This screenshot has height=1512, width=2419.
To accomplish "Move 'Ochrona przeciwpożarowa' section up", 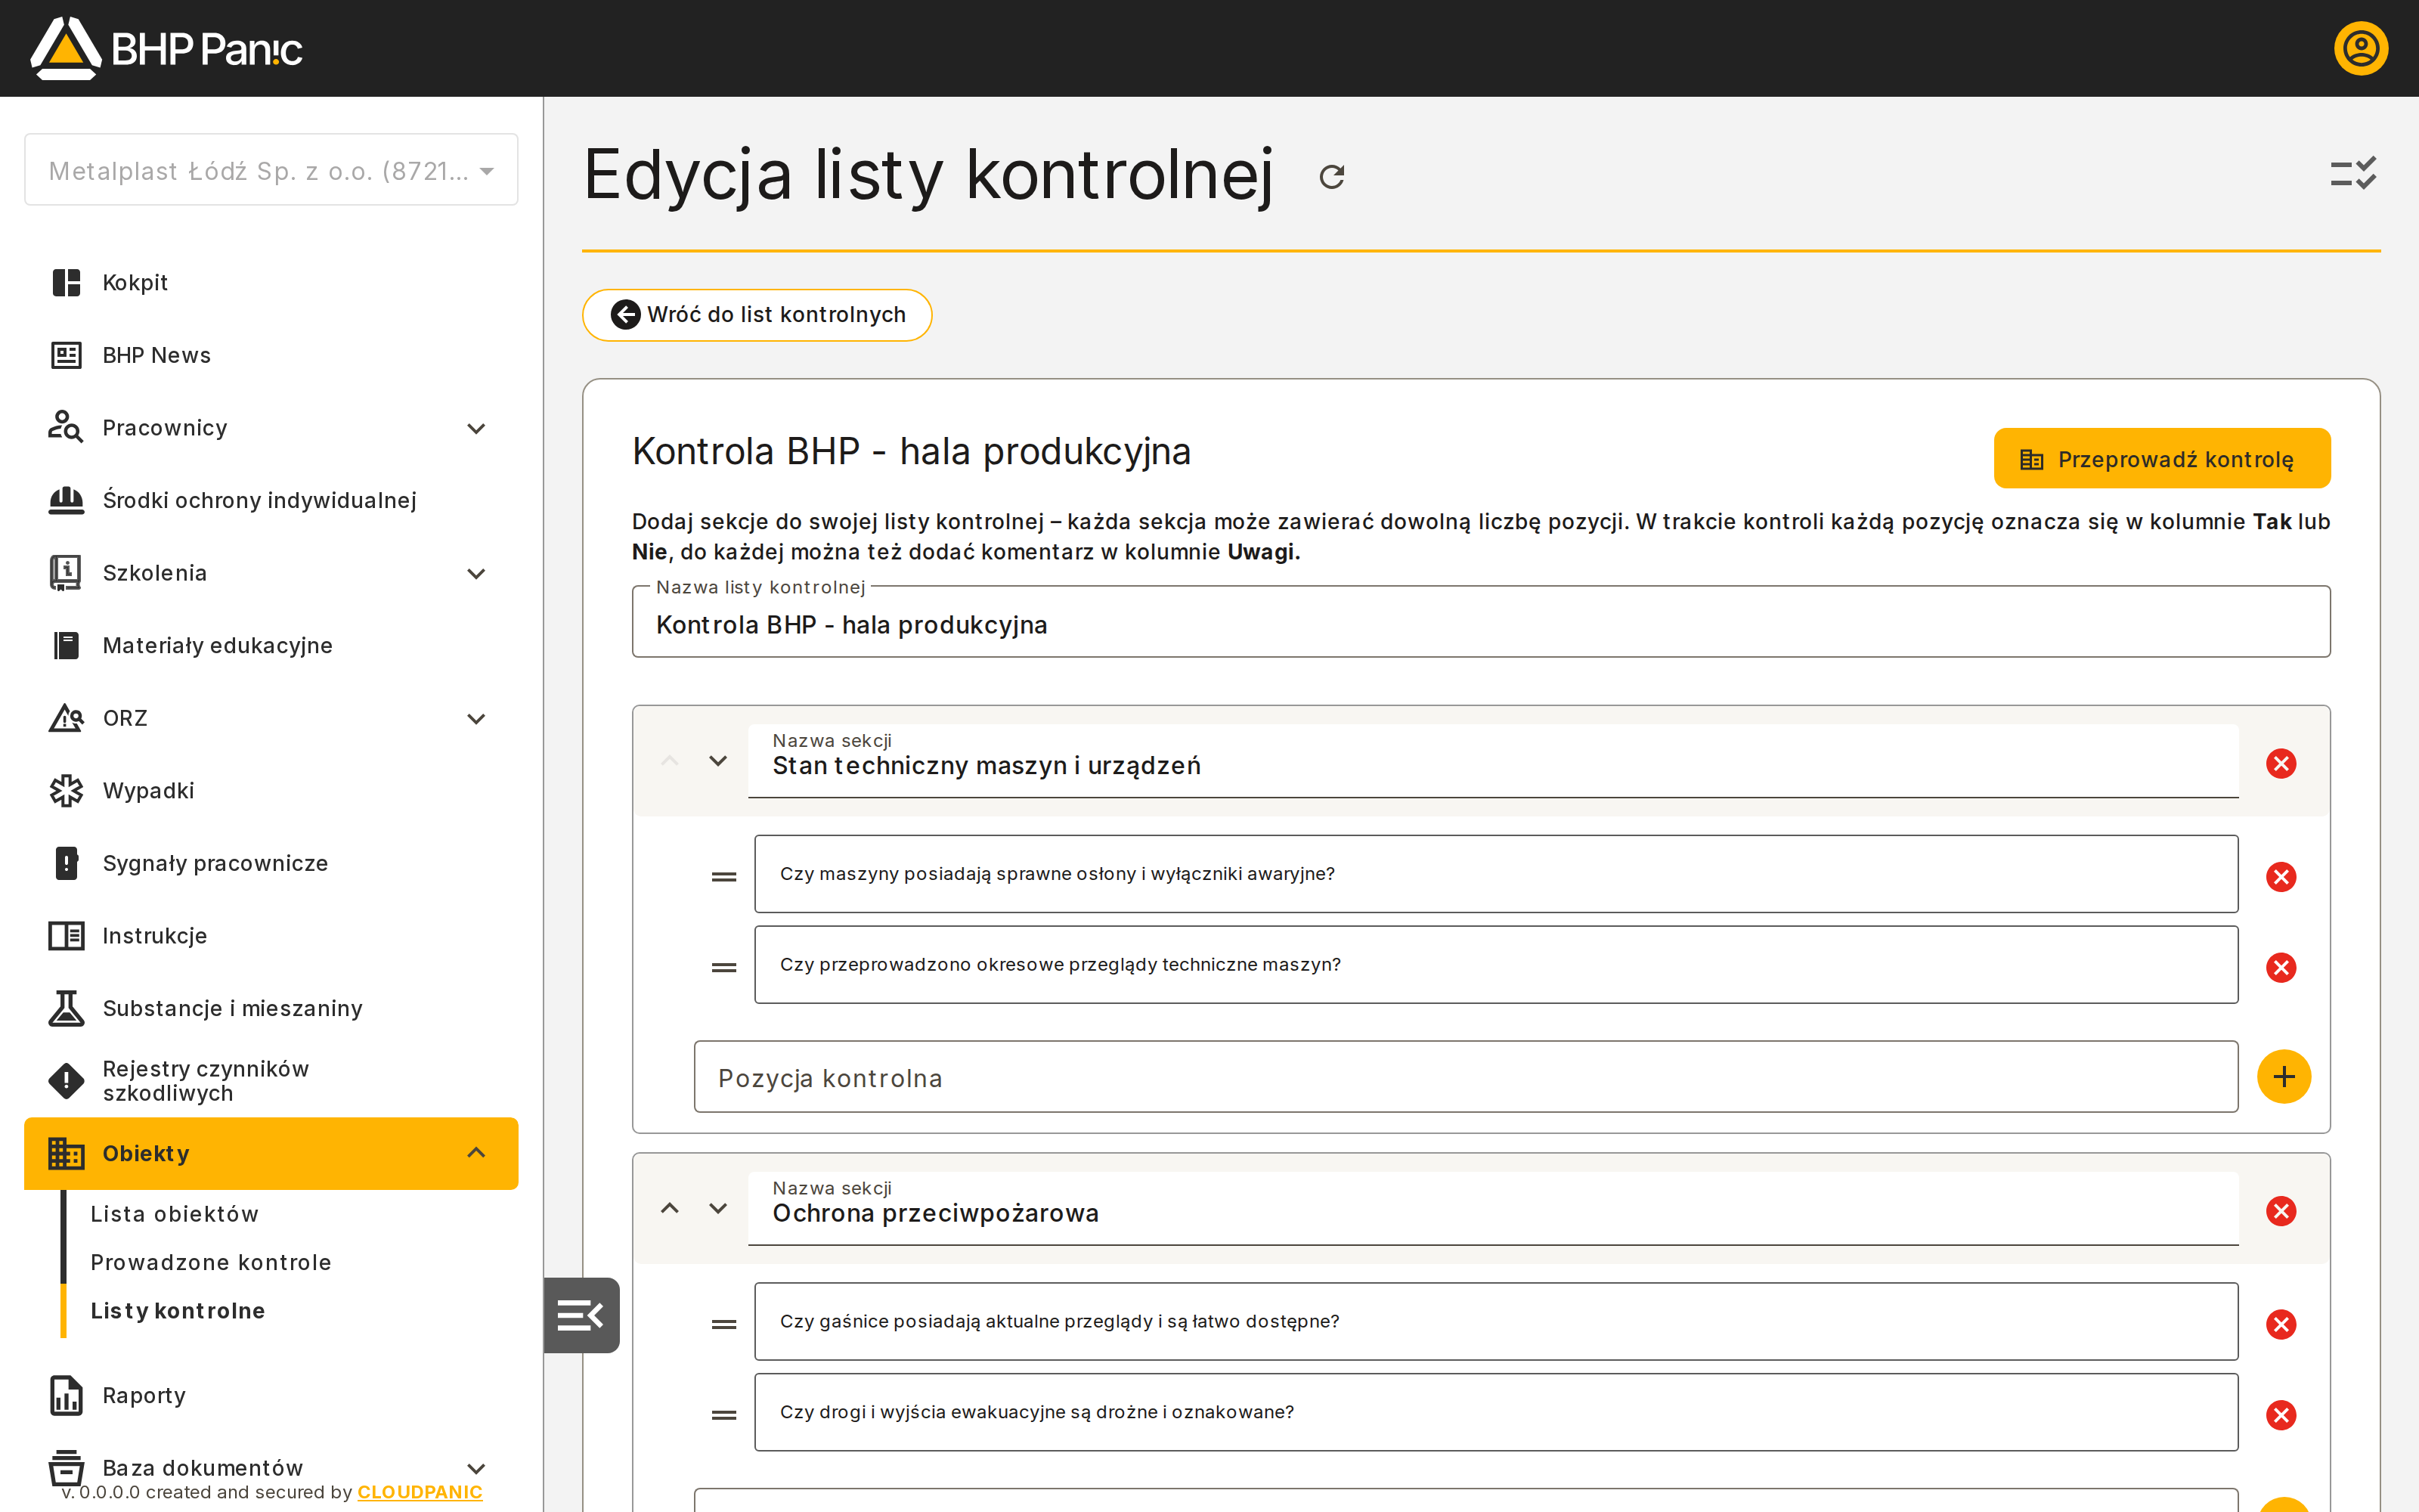I will [670, 1208].
